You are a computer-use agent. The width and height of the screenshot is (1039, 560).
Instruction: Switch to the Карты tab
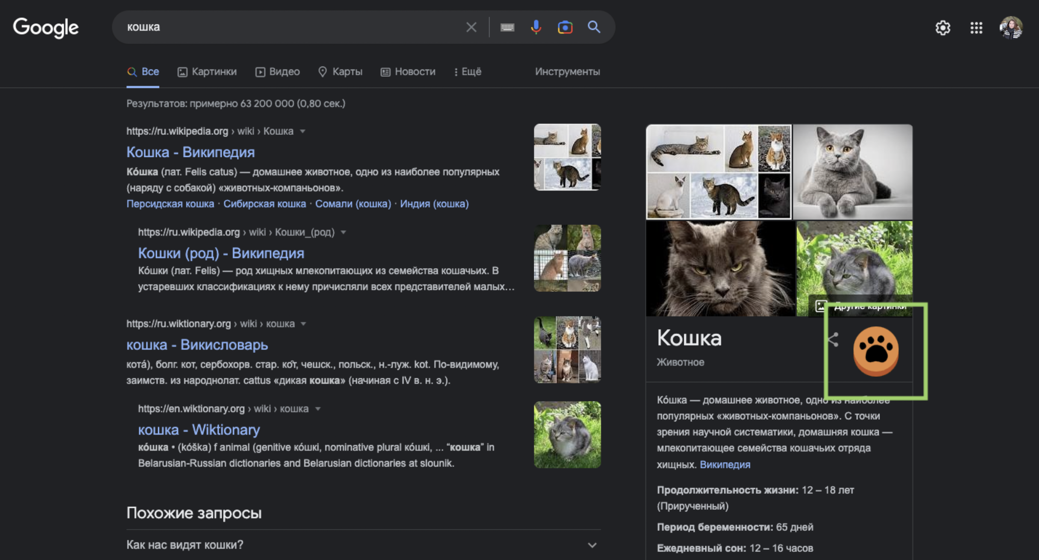pyautogui.click(x=340, y=72)
